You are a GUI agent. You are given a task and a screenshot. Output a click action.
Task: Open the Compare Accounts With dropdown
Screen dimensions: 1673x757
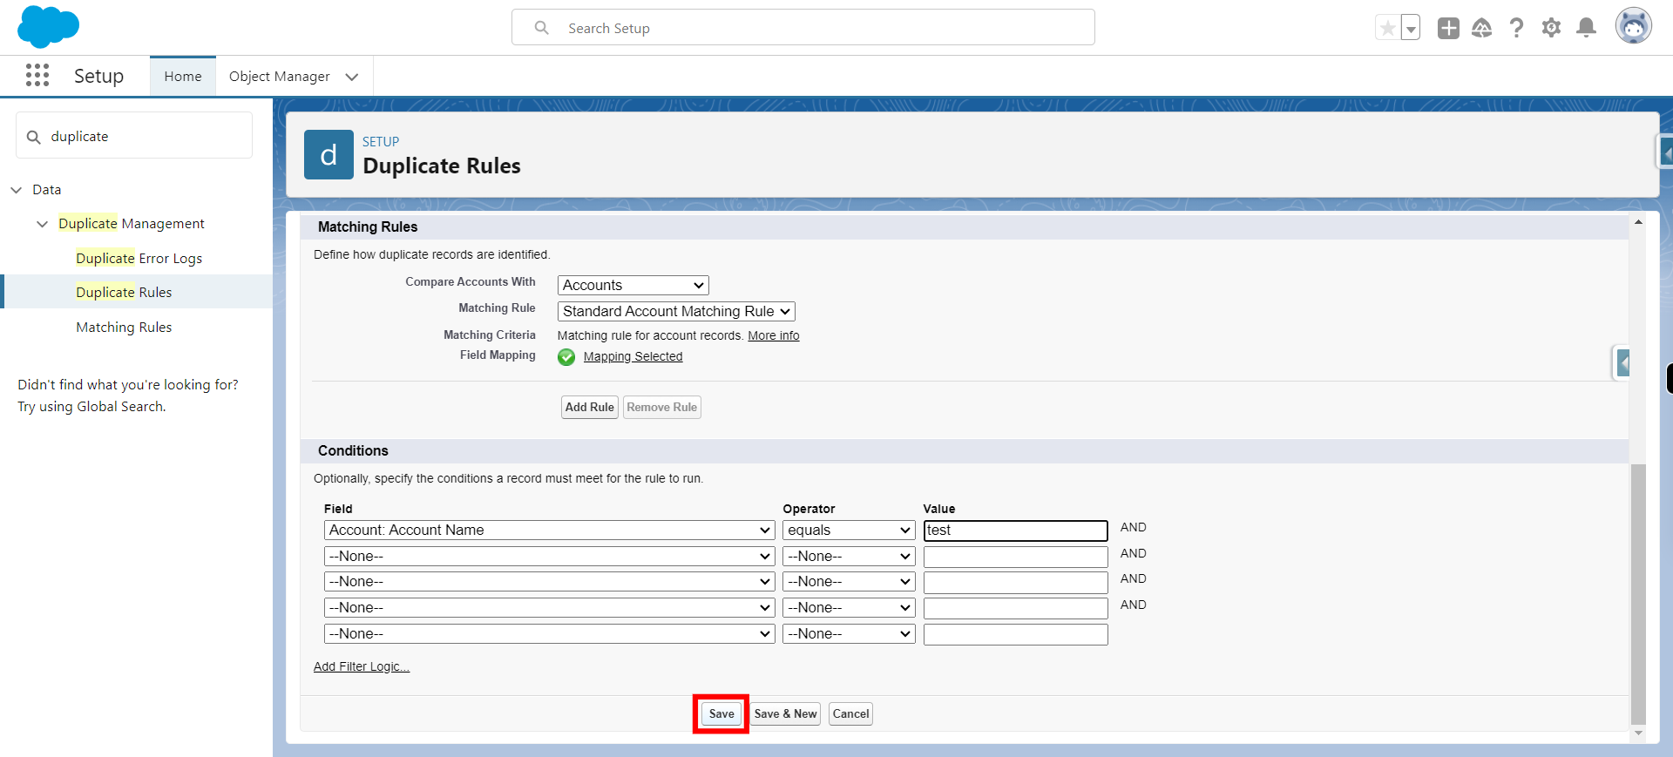coord(633,285)
